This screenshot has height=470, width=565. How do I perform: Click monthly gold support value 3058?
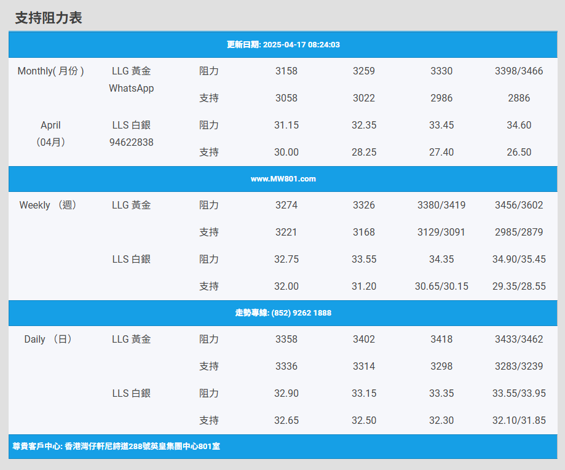pos(286,98)
